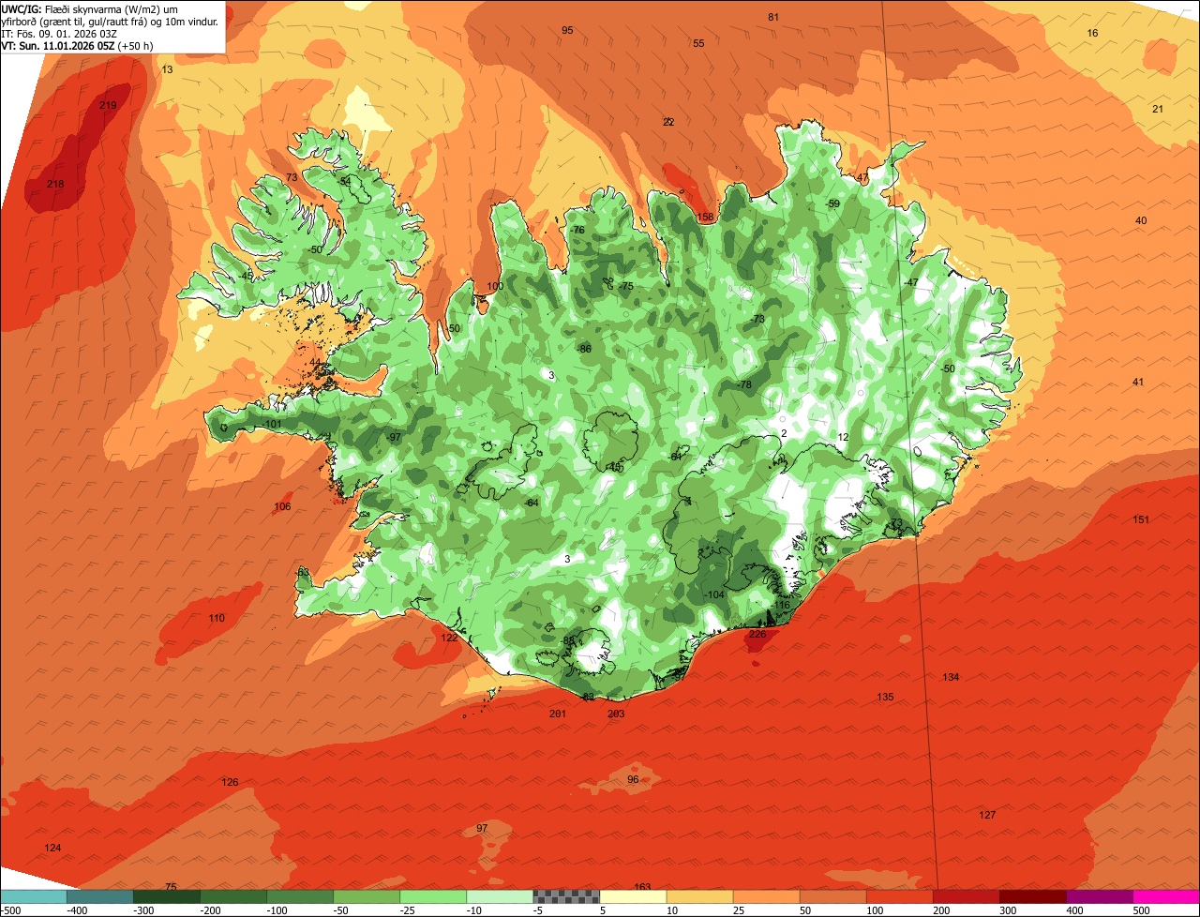
Task: Select the legend swatch between -200 and -100
Action: (232, 896)
